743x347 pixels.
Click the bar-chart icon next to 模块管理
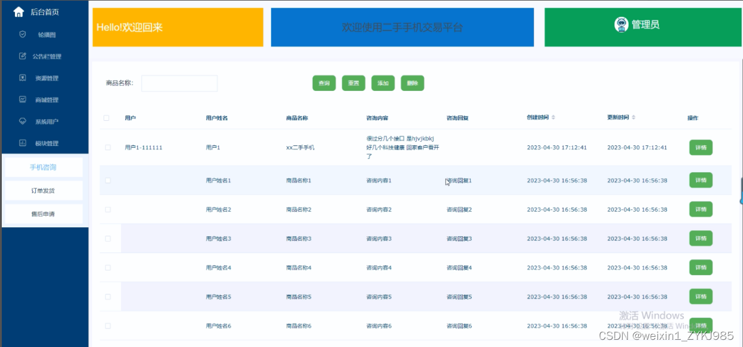coord(23,143)
